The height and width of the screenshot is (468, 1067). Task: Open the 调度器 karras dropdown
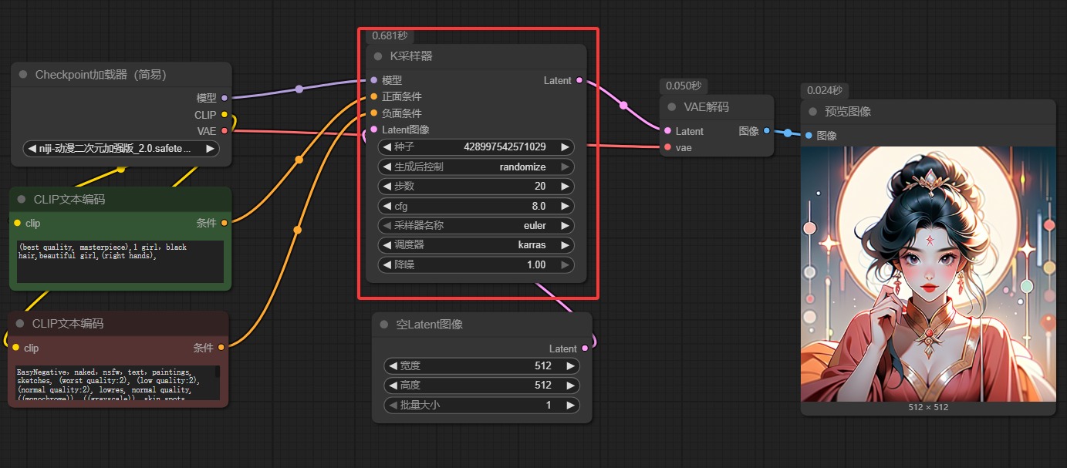476,245
